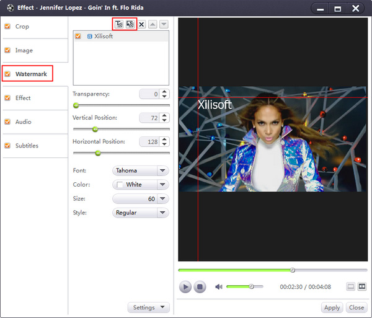The image size is (372, 318).
Task: Open the Crop tab
Action: click(x=35, y=27)
